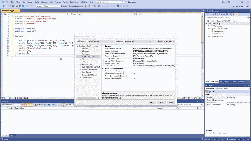Expand Source Files in Solution Explorer
Viewport: 251px width, 141px height.
pyautogui.click(x=209, y=37)
